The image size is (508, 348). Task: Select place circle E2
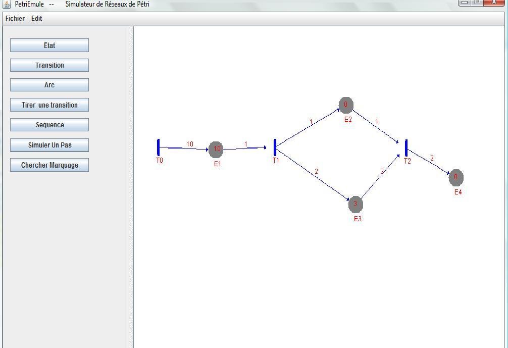click(346, 105)
